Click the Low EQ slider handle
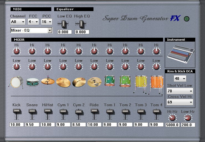 pos(64,24)
